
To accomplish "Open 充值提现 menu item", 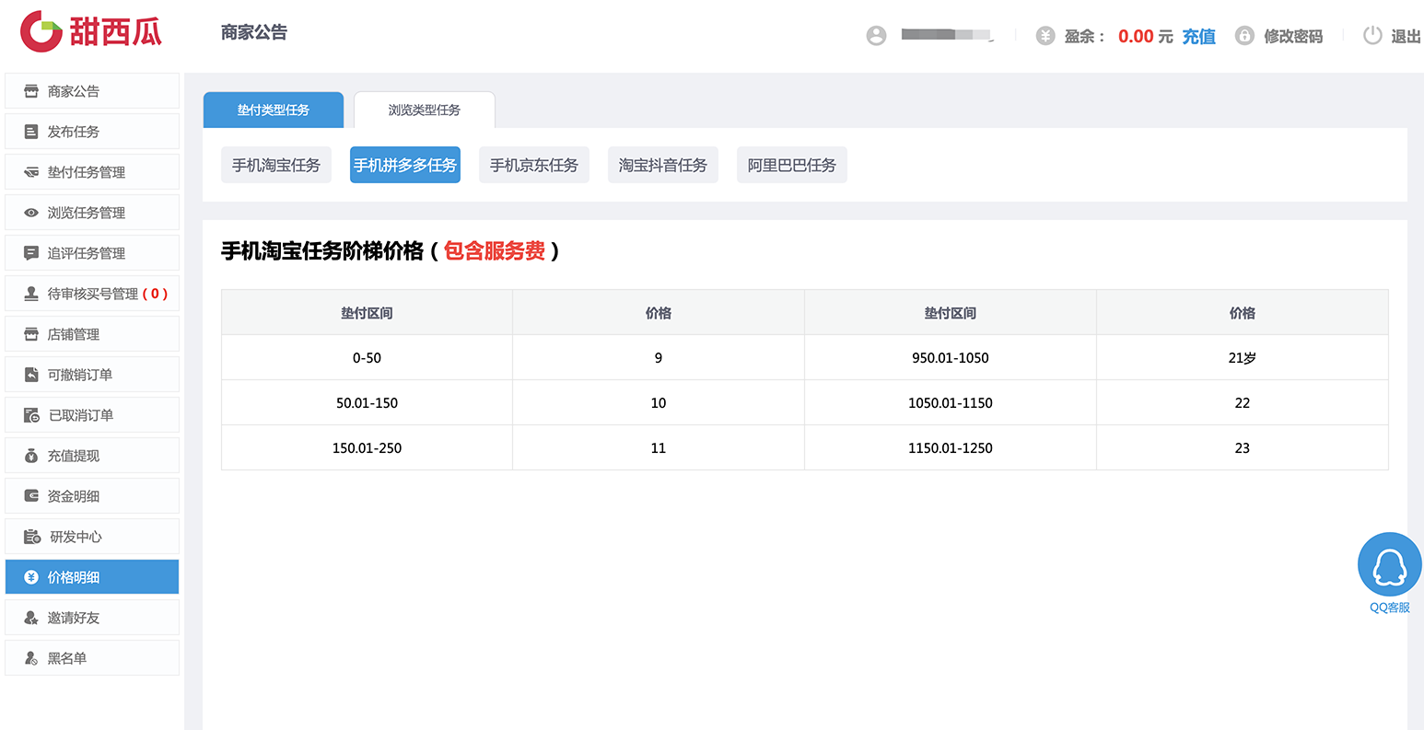I will (x=92, y=456).
